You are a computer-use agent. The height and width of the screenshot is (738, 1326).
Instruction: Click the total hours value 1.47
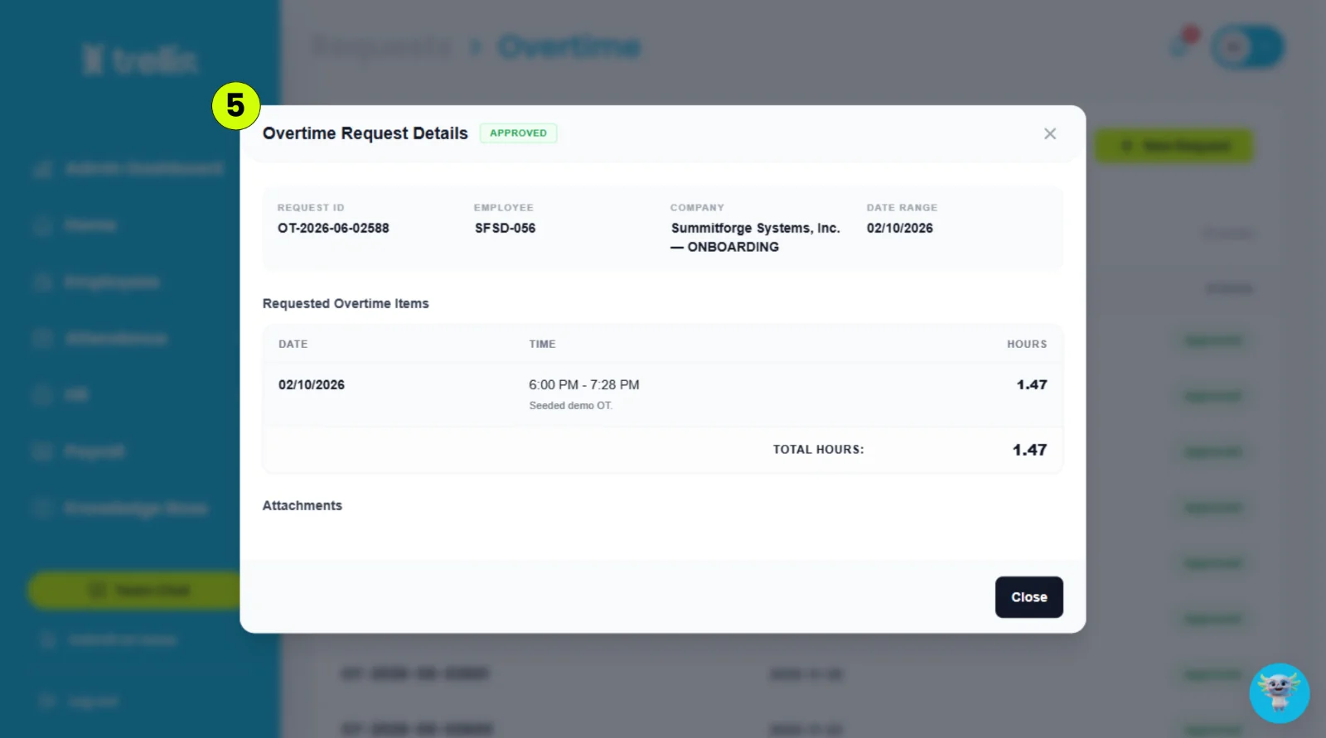tap(1029, 450)
